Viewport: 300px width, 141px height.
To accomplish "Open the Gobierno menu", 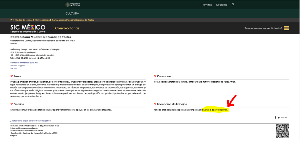I will point(222,5).
